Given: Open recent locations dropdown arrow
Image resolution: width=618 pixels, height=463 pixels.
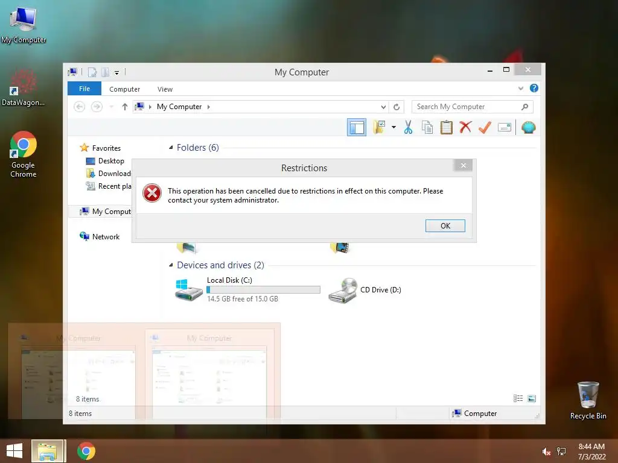Looking at the screenshot, I should click(x=112, y=107).
